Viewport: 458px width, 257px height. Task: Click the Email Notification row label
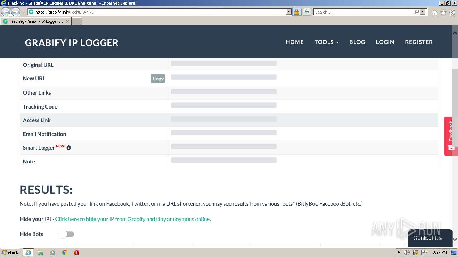[44, 134]
